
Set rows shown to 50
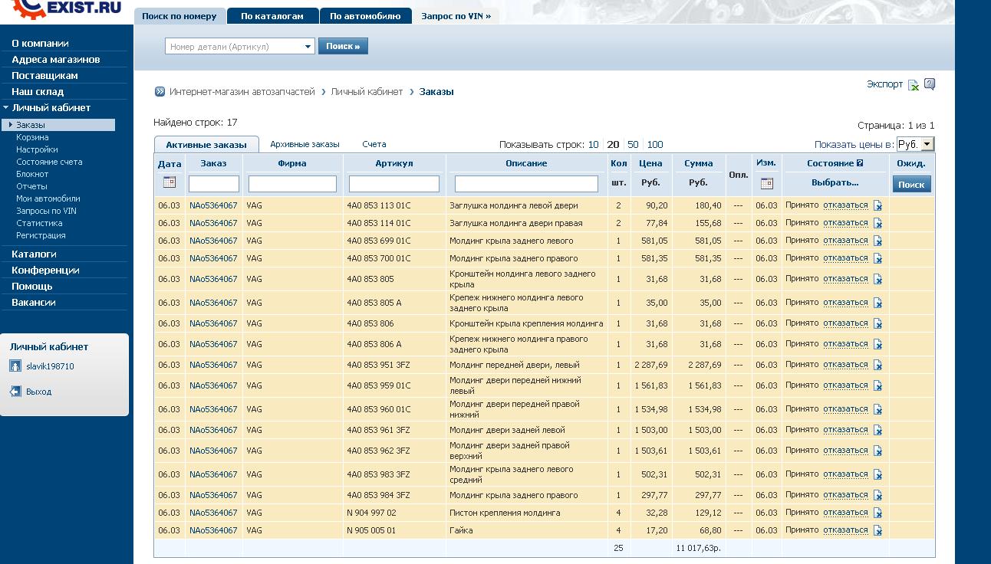(x=633, y=144)
